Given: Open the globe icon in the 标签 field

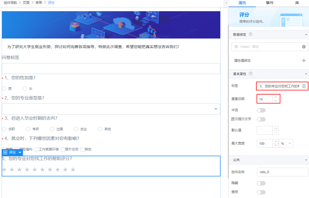Looking at the screenshot, I should point(304,86).
